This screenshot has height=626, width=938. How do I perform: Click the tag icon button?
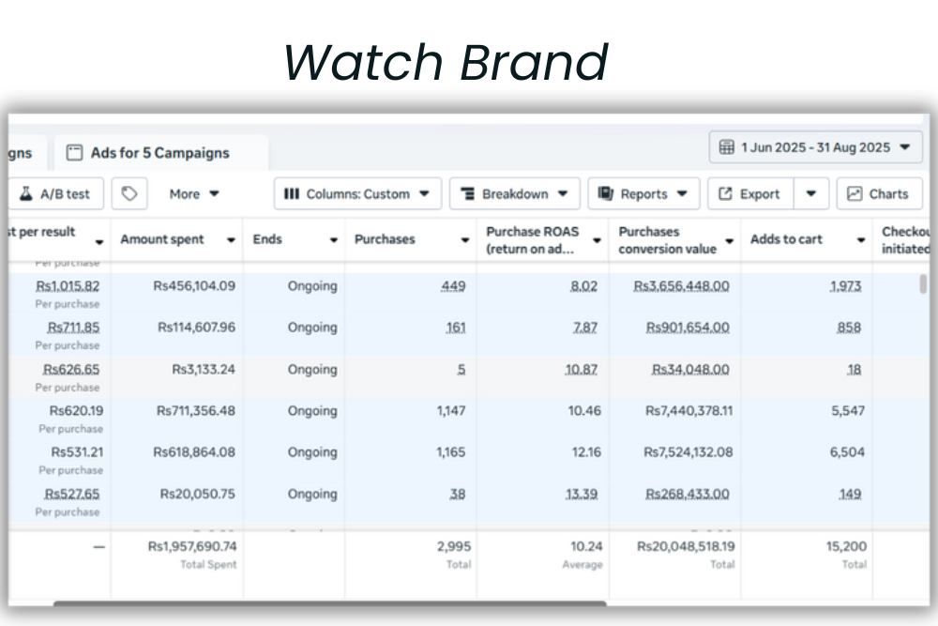coord(129,193)
